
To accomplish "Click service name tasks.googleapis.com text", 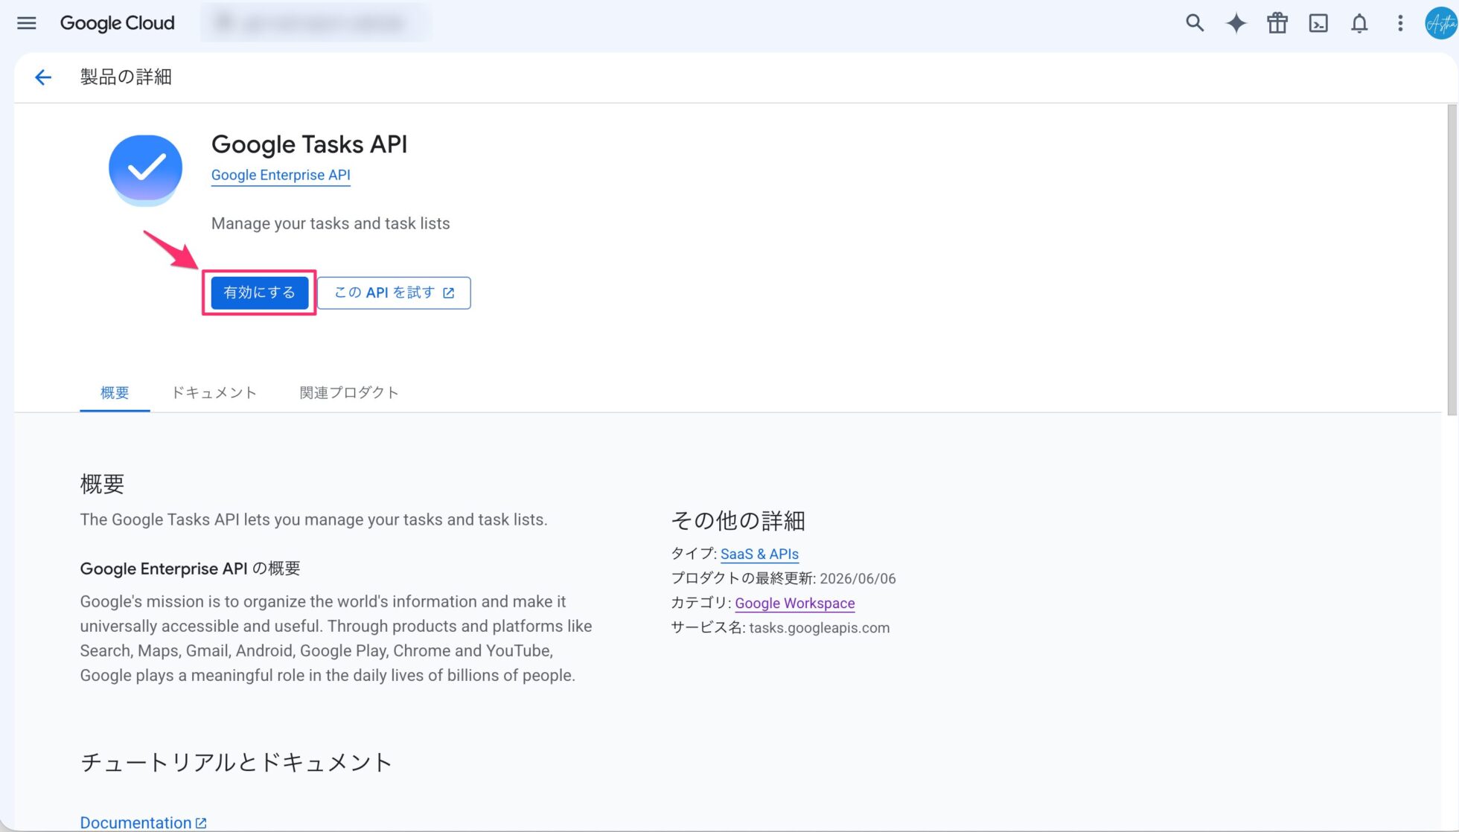I will (819, 627).
